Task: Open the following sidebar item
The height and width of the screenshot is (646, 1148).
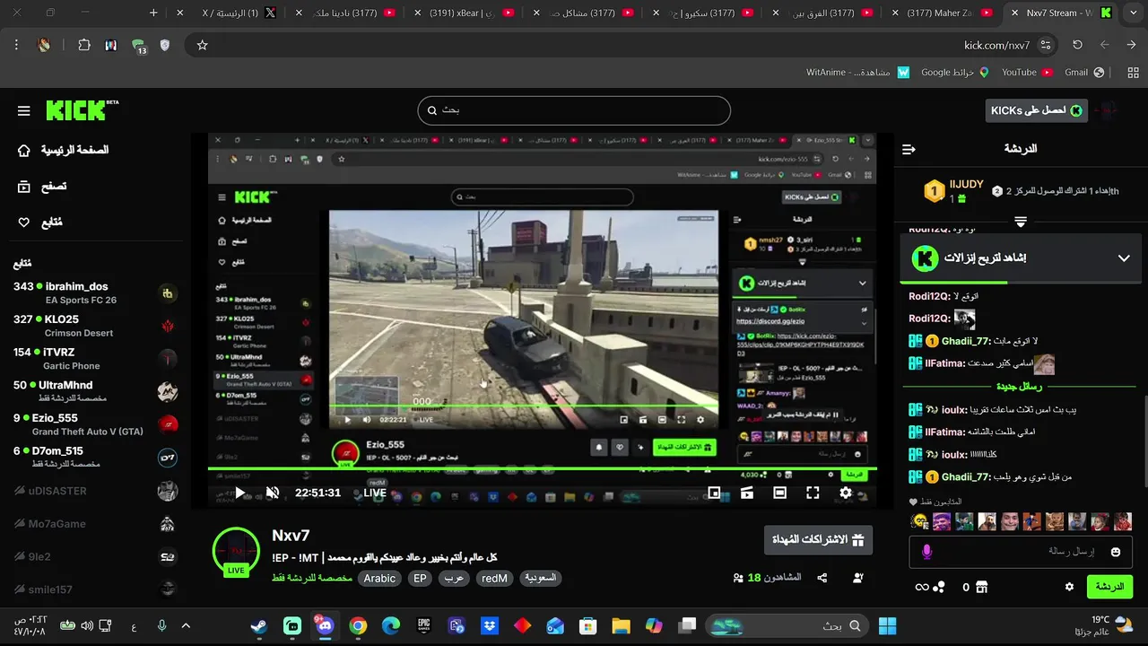Action: coord(40,222)
